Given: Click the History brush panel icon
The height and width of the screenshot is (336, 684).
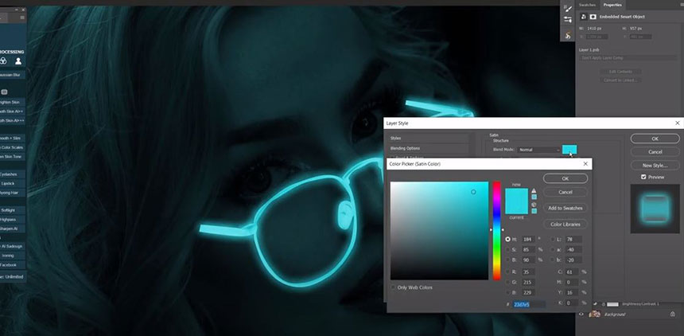Looking at the screenshot, I should coord(568,36).
